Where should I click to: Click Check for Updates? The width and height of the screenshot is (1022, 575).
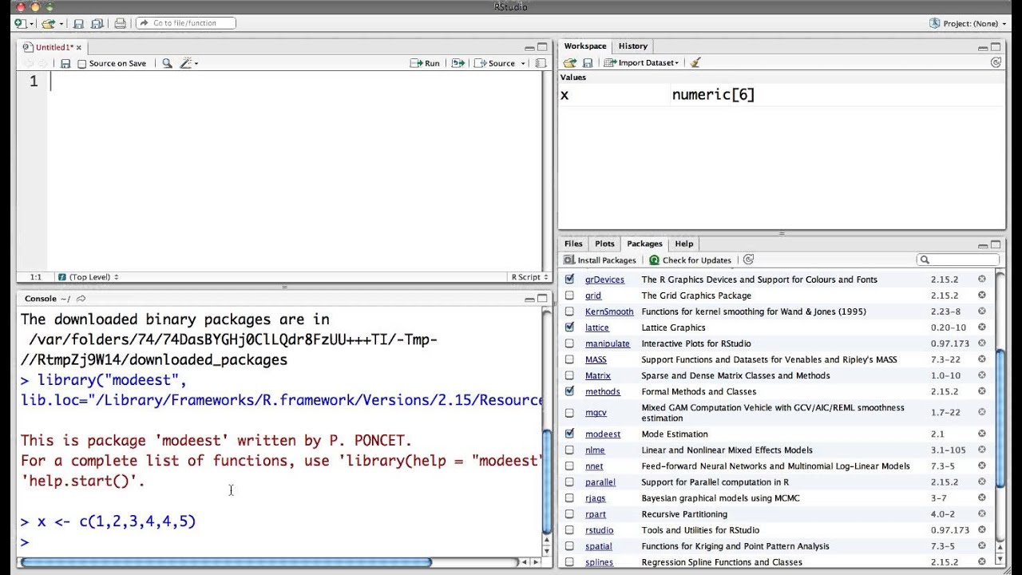coord(690,260)
